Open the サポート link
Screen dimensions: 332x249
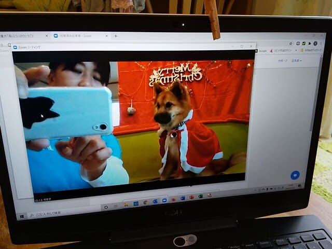[282, 61]
